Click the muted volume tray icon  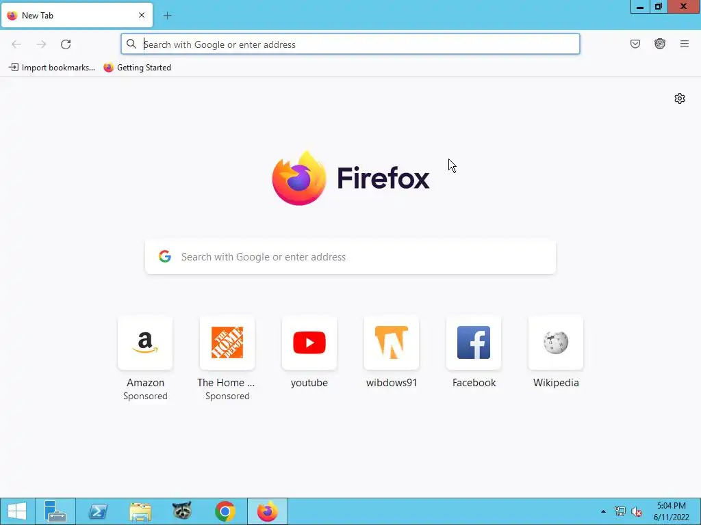coord(637,511)
